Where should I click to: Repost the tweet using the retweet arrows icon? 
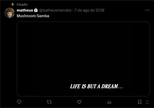(49, 102)
